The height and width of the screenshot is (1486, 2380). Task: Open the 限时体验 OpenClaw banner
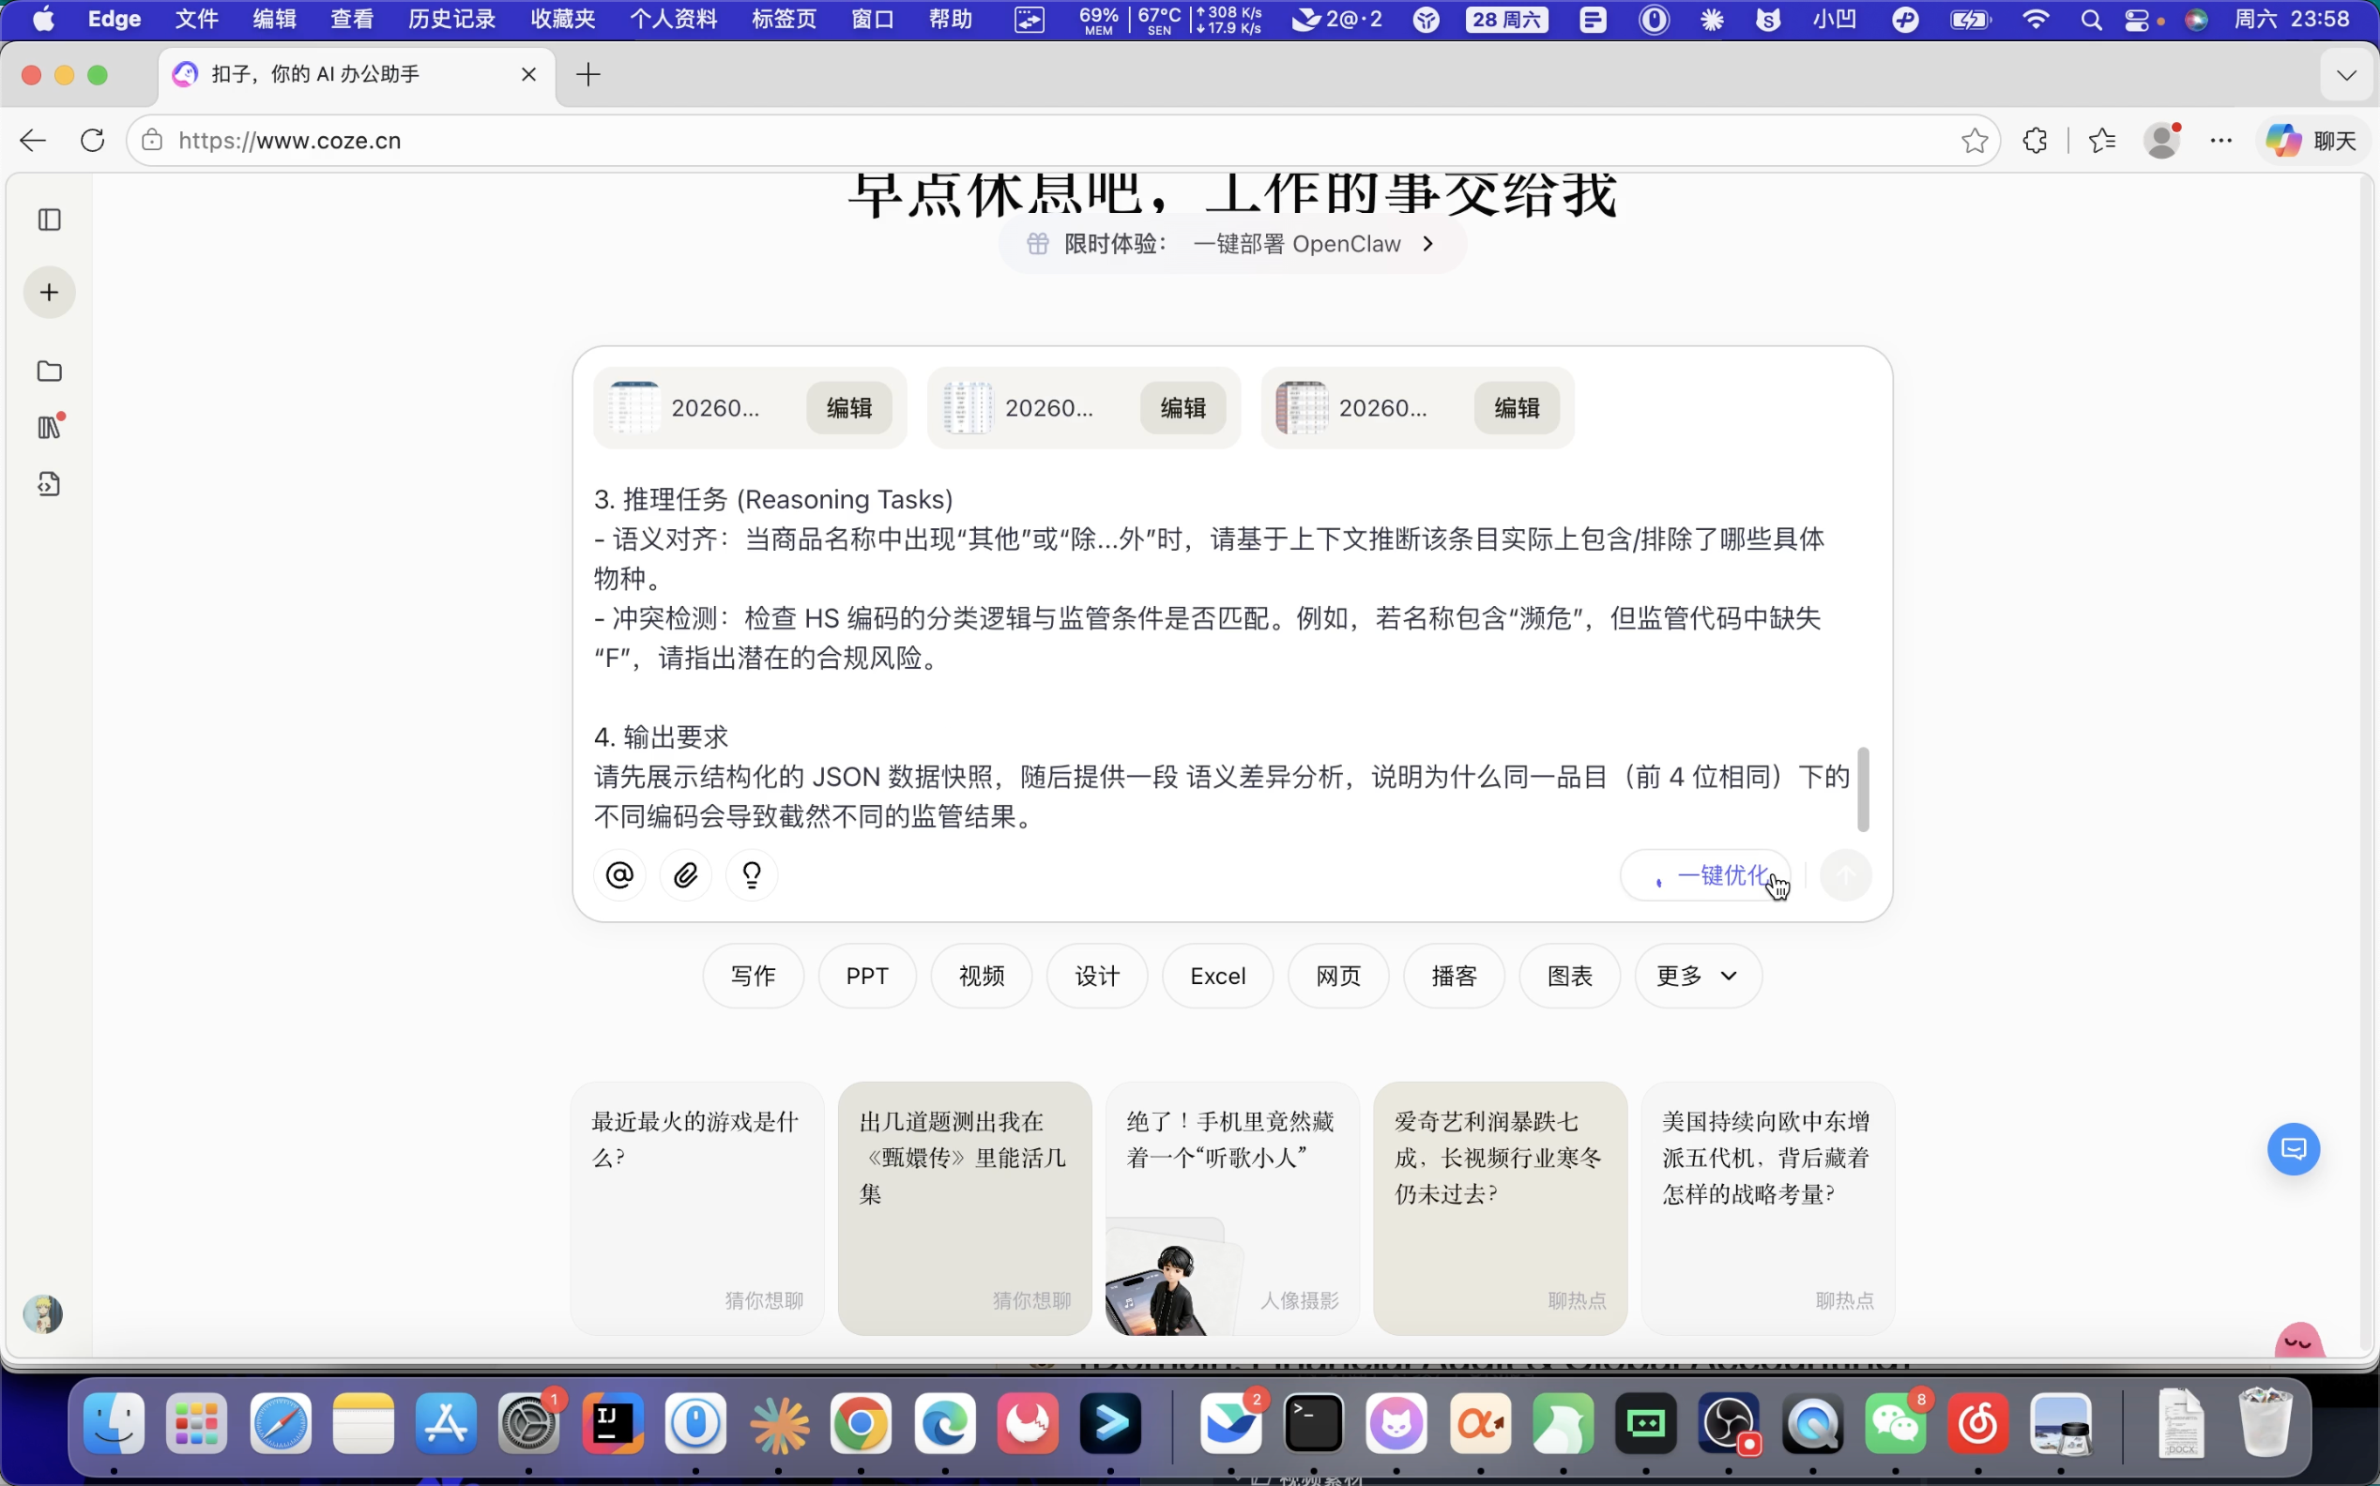point(1233,244)
